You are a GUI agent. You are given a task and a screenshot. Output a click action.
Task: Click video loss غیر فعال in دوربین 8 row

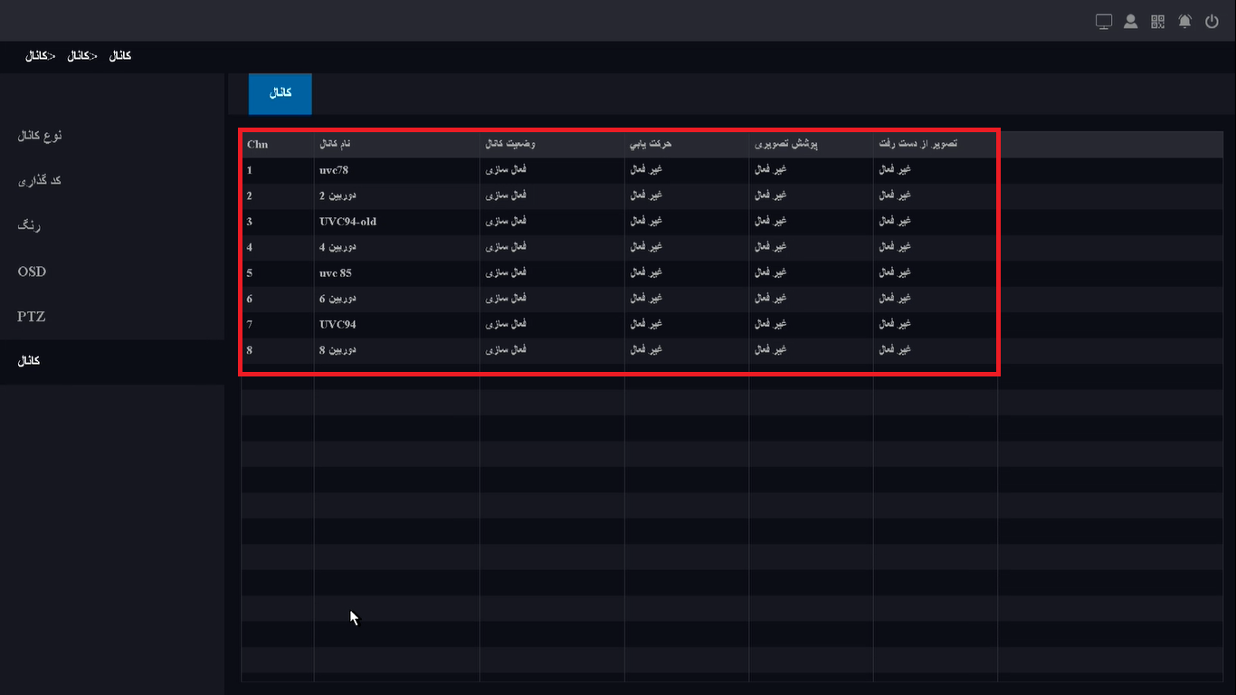[x=895, y=350]
